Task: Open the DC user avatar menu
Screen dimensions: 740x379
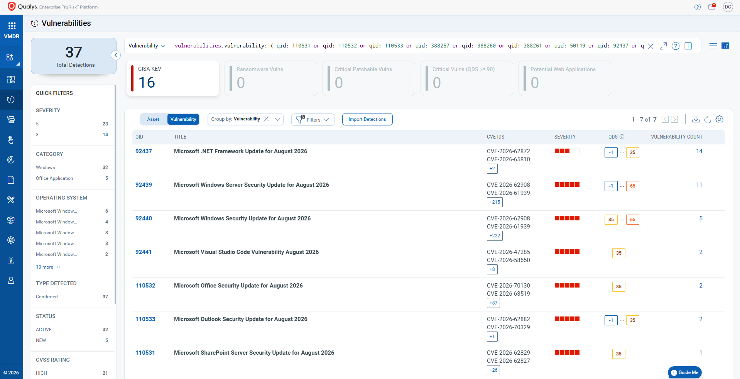Action: [728, 7]
